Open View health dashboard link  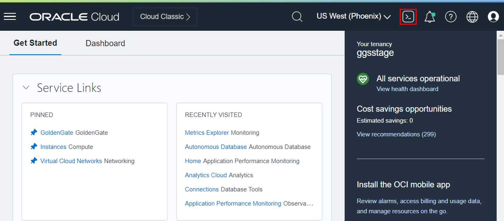(407, 89)
